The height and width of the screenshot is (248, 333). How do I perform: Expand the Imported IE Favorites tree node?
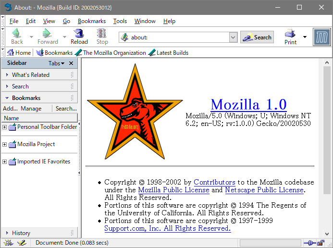[4, 161]
